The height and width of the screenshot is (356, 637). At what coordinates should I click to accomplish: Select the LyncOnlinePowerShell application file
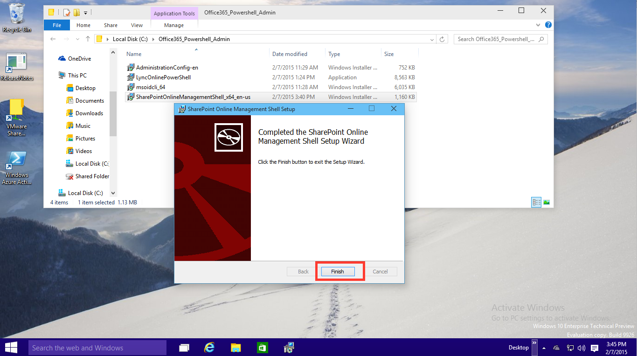pyautogui.click(x=270, y=77)
